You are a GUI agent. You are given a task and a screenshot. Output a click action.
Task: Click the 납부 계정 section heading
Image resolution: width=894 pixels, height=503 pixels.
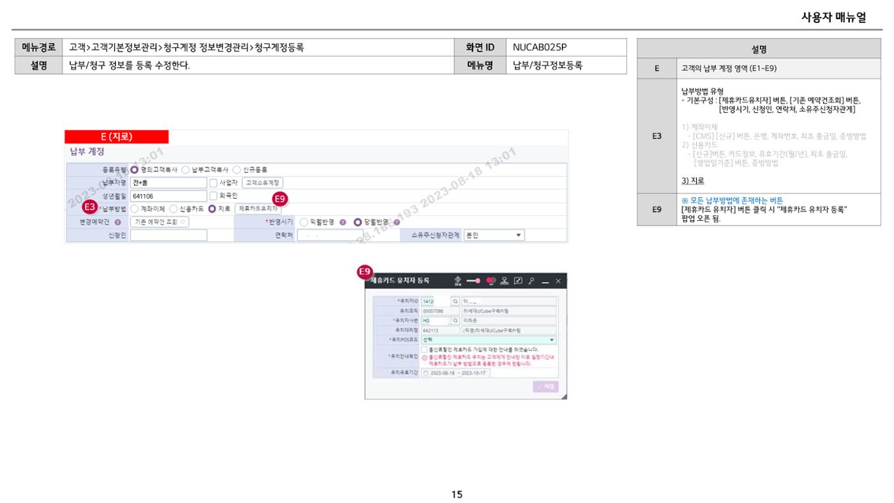click(87, 152)
